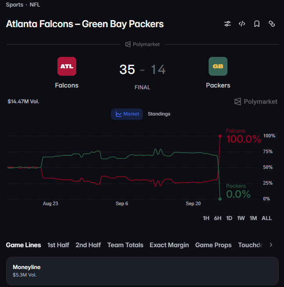Click the Packers team name
This screenshot has width=284, height=287.
click(x=218, y=85)
